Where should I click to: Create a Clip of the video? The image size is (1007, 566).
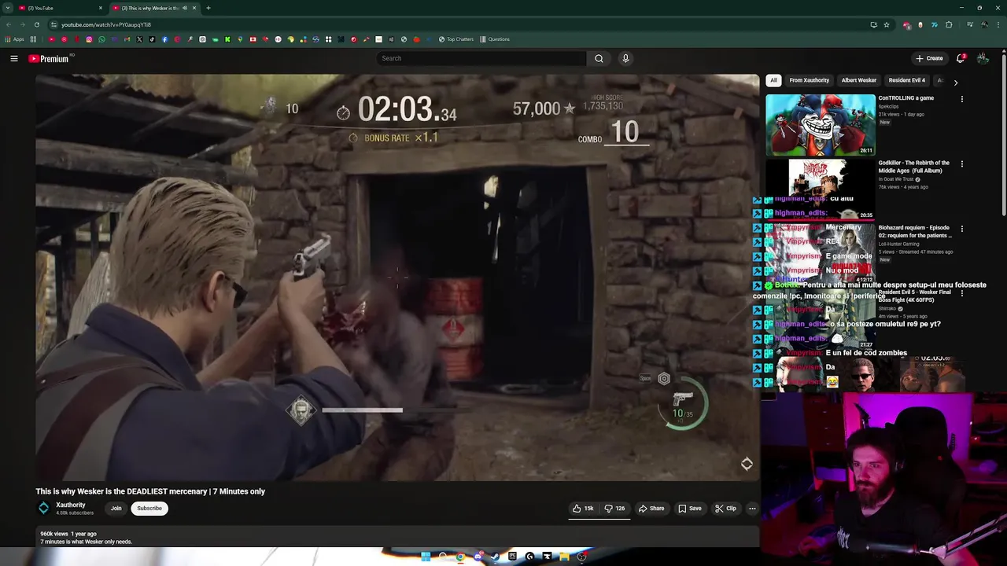pyautogui.click(x=725, y=509)
